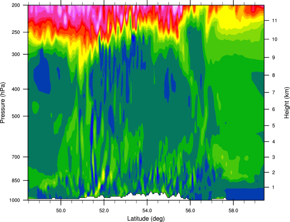The width and height of the screenshot is (290, 222).
Task: Click the 6 km height label
Action: [x=274, y=109]
